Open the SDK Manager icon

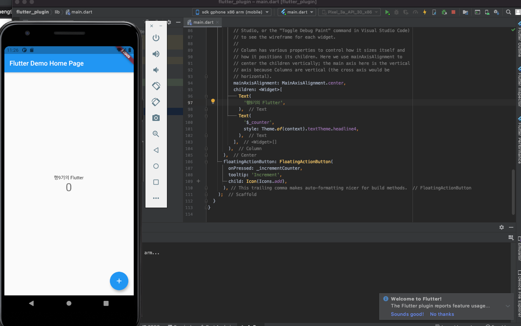(x=496, y=12)
